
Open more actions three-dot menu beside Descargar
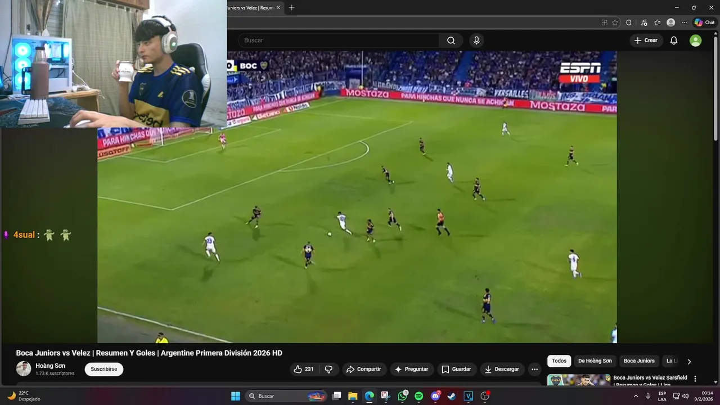pos(535,369)
